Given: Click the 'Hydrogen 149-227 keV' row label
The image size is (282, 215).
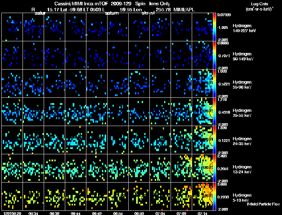Looking at the screenshot, I should click(x=244, y=28).
